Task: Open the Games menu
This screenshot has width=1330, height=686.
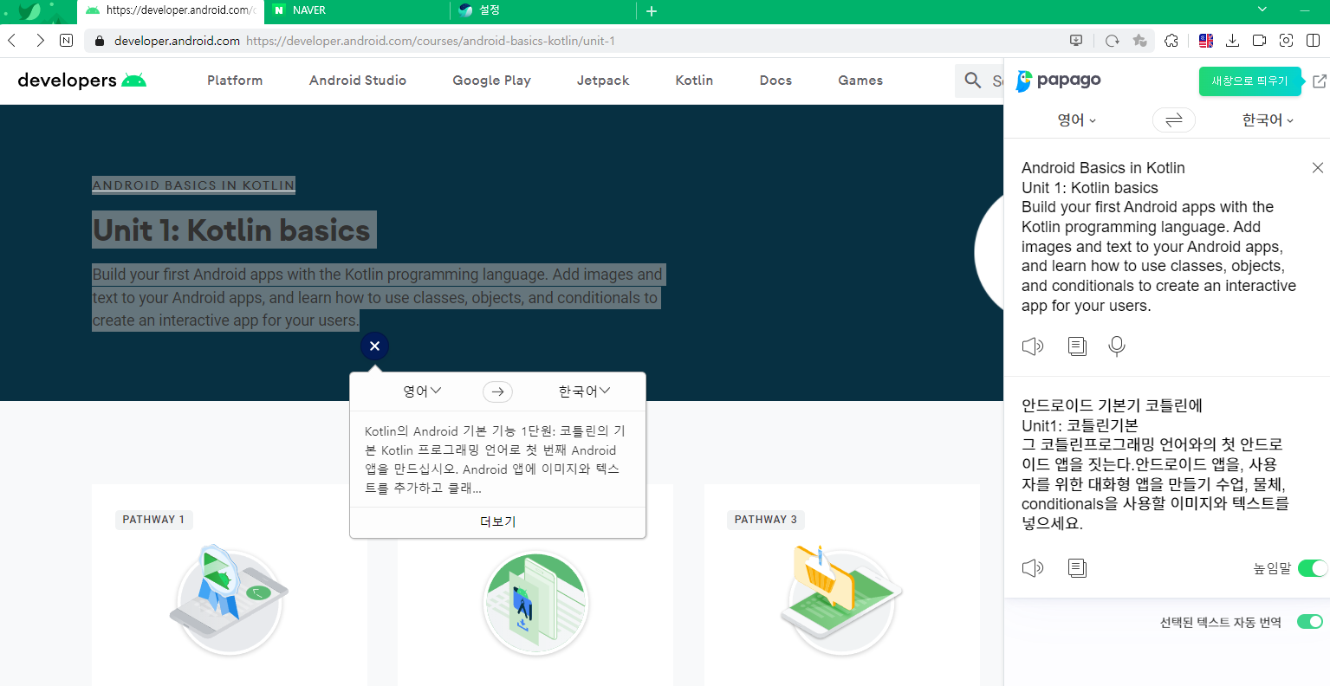Action: click(x=860, y=81)
